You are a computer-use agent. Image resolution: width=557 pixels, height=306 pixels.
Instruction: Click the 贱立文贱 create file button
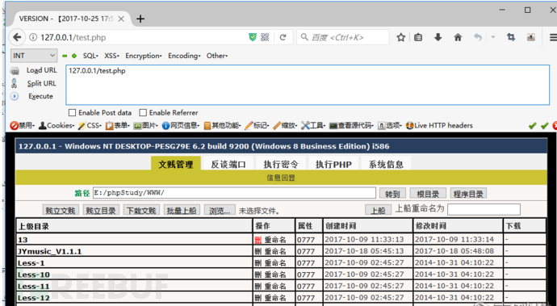click(61, 210)
